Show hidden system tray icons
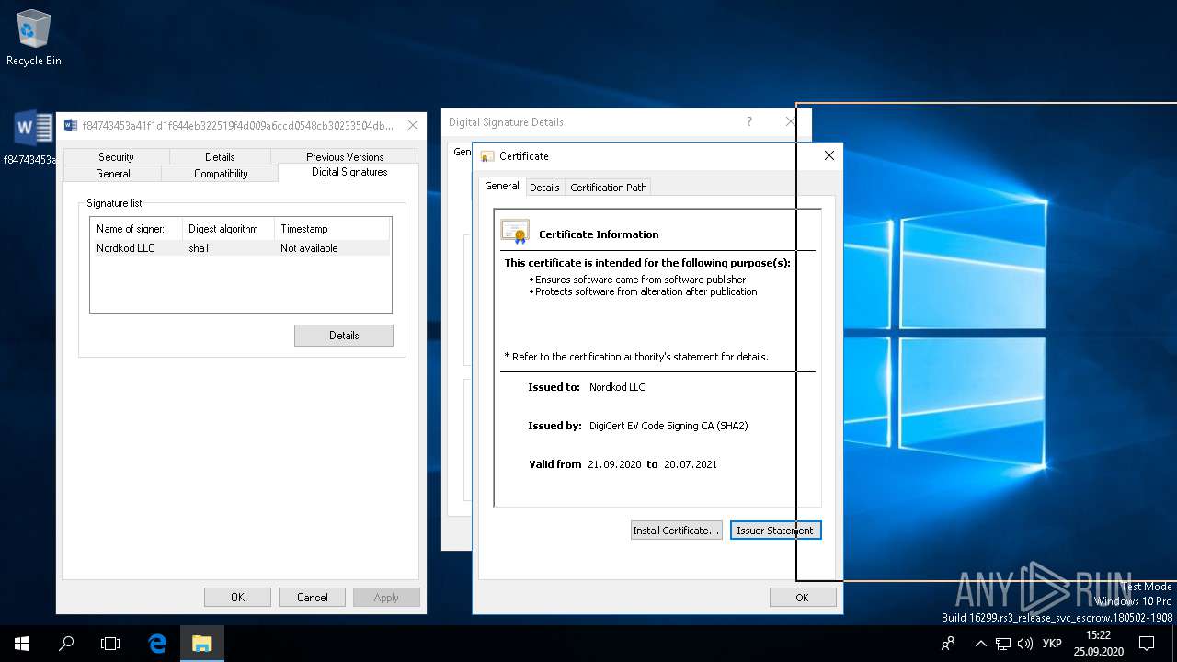 coord(980,644)
